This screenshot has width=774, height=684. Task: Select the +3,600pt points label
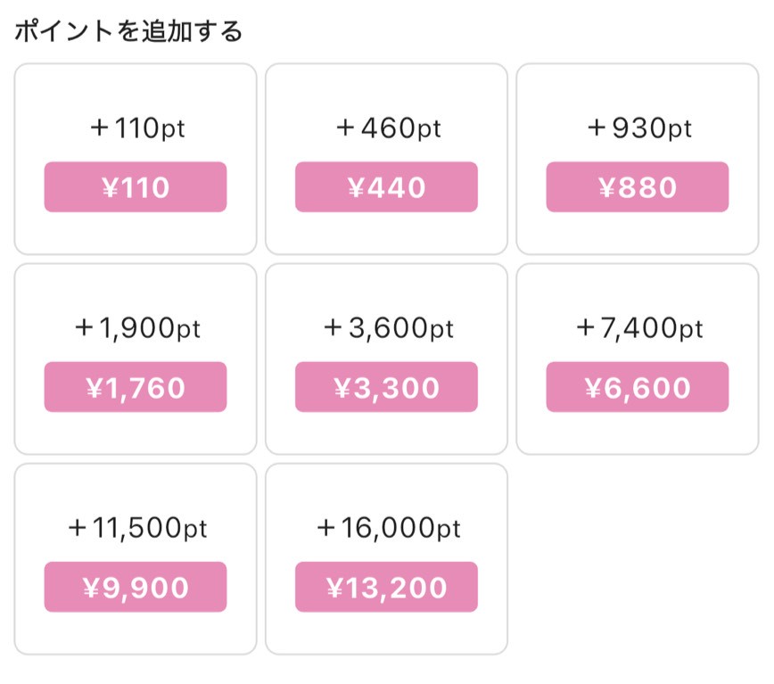(387, 329)
